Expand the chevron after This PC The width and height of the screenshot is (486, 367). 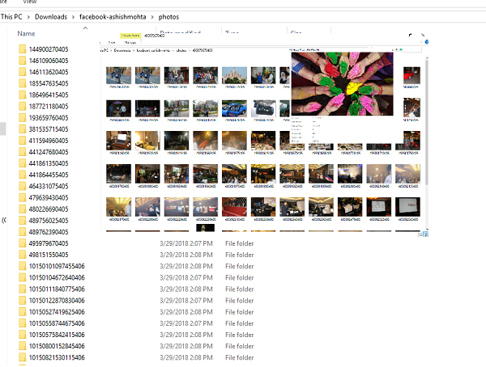tap(28, 17)
